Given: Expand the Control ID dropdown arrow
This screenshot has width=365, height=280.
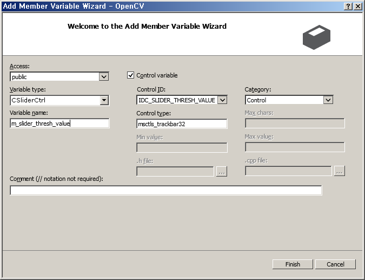Looking at the screenshot, I should pyautogui.click(x=222, y=100).
